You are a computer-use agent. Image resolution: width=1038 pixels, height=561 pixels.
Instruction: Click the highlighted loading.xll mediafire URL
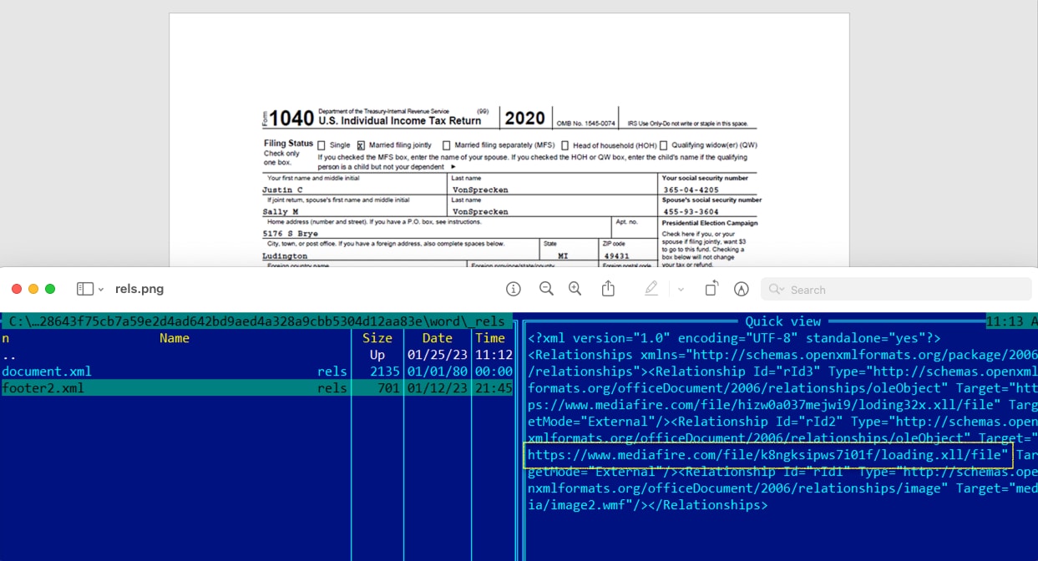(767, 455)
